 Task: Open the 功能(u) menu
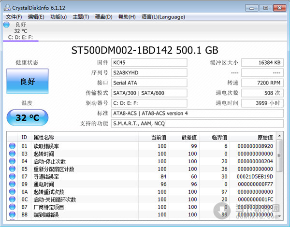point(58,17)
